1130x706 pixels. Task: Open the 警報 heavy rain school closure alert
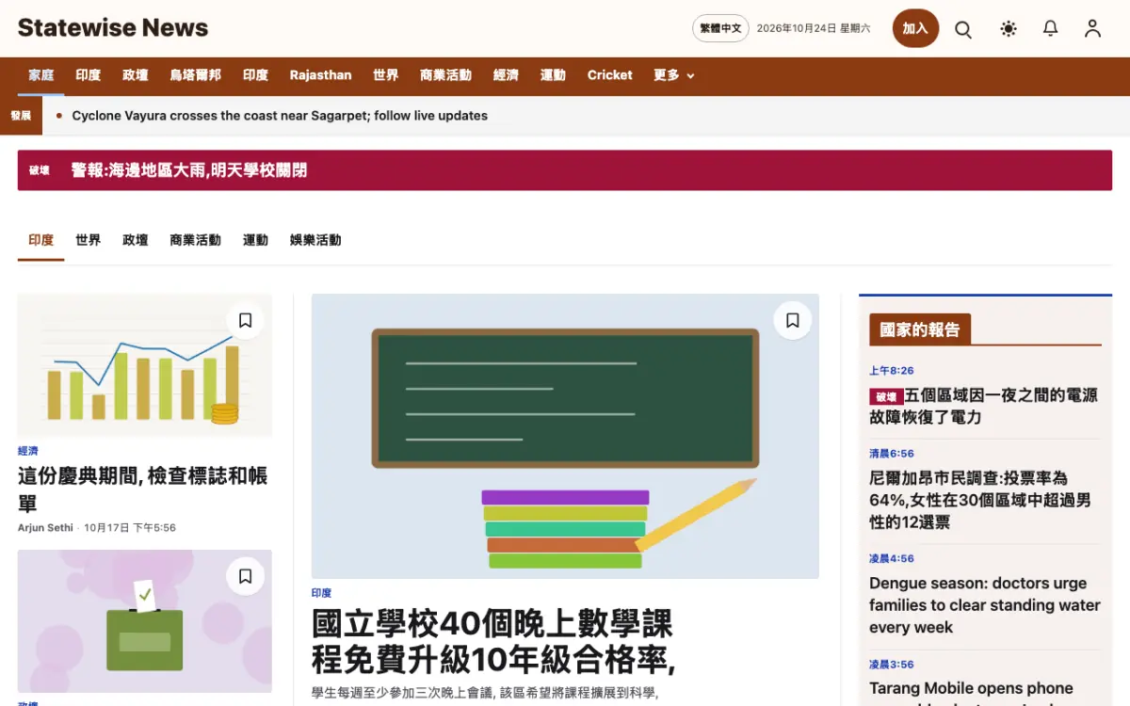click(x=189, y=170)
